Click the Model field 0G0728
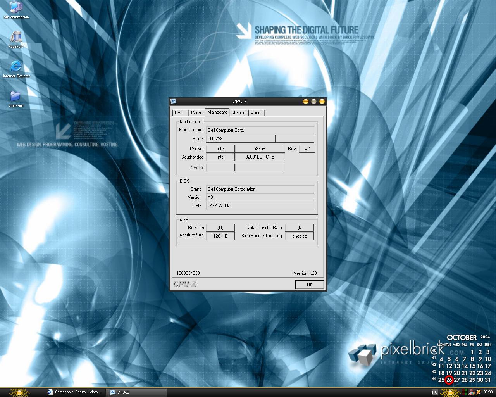 coord(240,139)
